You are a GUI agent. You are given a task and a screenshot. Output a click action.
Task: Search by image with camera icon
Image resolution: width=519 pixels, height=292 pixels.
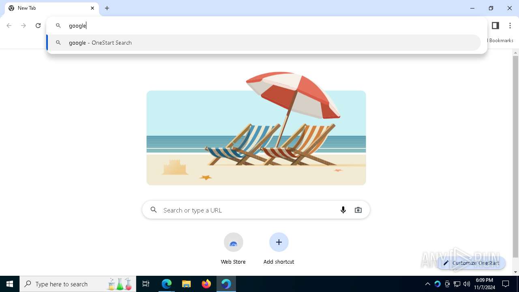(x=358, y=210)
